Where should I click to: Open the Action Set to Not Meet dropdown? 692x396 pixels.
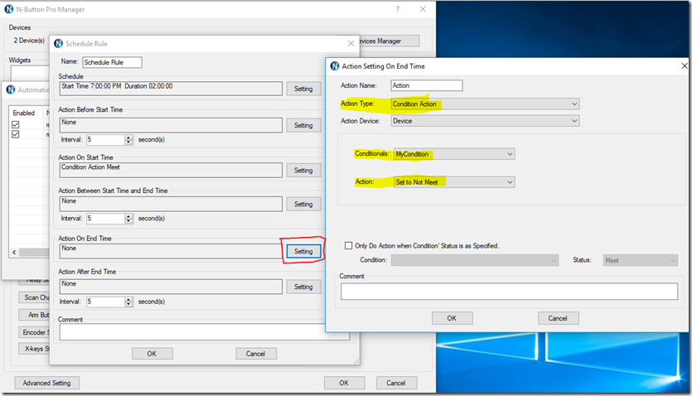tap(510, 182)
